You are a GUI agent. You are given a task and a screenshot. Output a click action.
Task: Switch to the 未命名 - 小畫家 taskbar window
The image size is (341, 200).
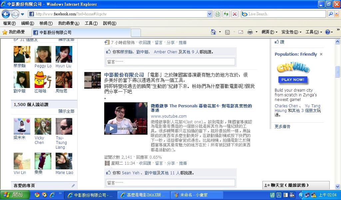(196, 195)
